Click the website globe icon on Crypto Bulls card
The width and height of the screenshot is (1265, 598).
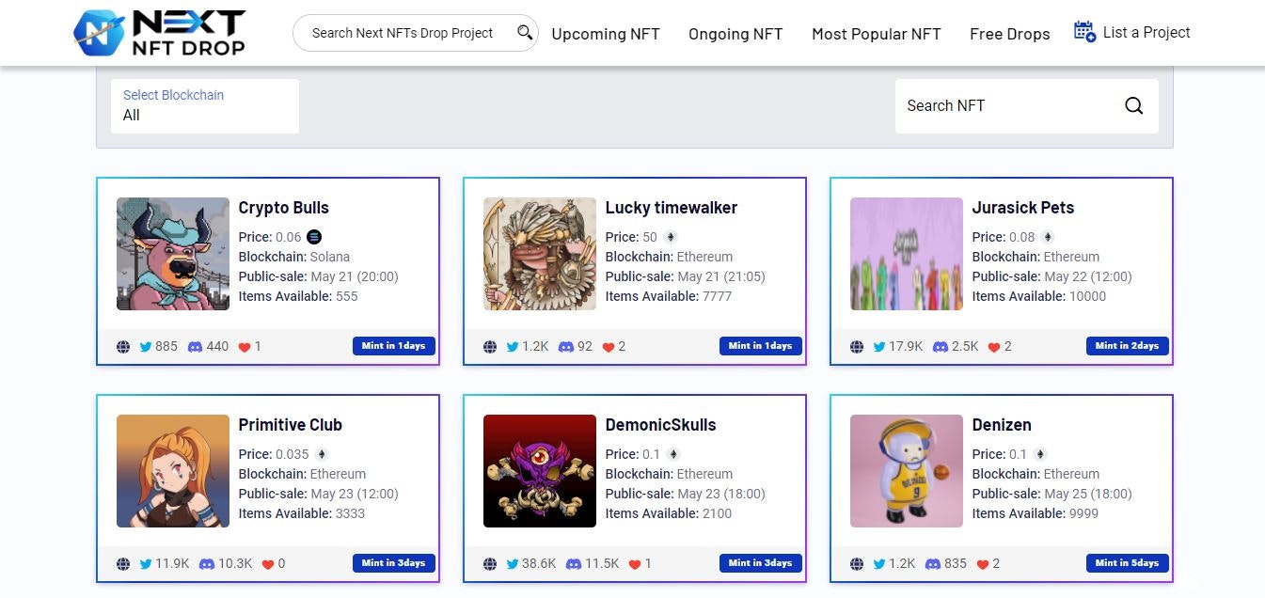pyautogui.click(x=123, y=346)
